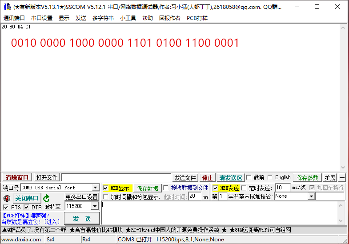Screen dimensions: 349x244
Task: Click the SSCOM app icon in title bar
Action: click(x=7, y=7)
